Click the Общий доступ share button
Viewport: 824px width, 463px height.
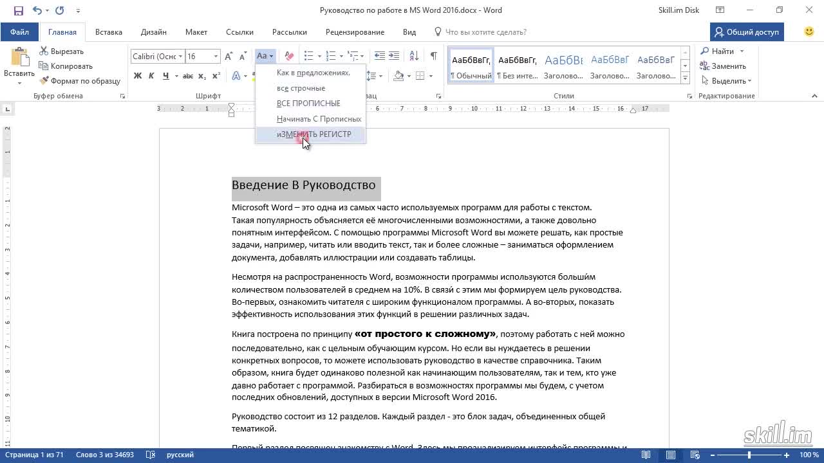[x=747, y=32]
